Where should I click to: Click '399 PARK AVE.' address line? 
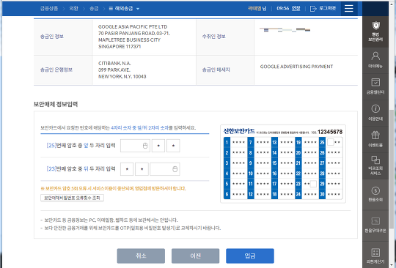[114, 70]
